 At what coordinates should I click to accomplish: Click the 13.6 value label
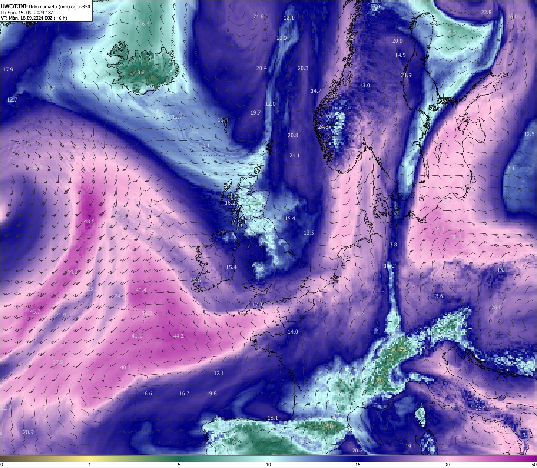point(438,296)
